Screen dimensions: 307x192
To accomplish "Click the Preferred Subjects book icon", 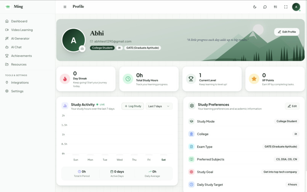I will tap(191, 159).
